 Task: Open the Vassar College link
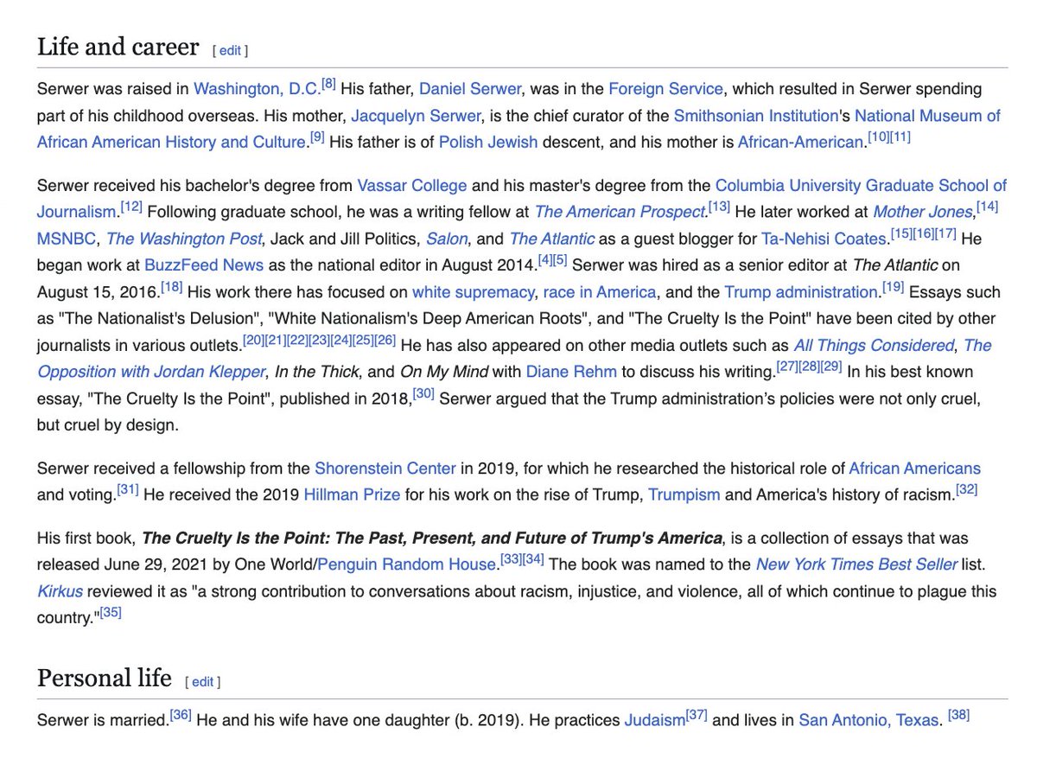coord(412,186)
